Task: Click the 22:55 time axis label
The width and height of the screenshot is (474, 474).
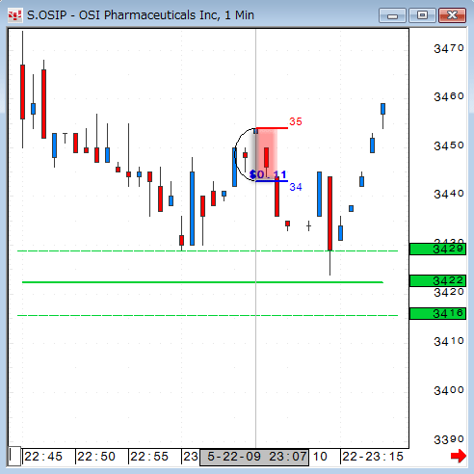Action: point(149,457)
